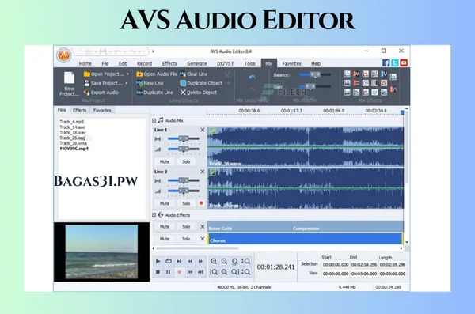Open the Save Project dropdown arrow
Viewport: 475px width, 314px height.
coord(127,83)
